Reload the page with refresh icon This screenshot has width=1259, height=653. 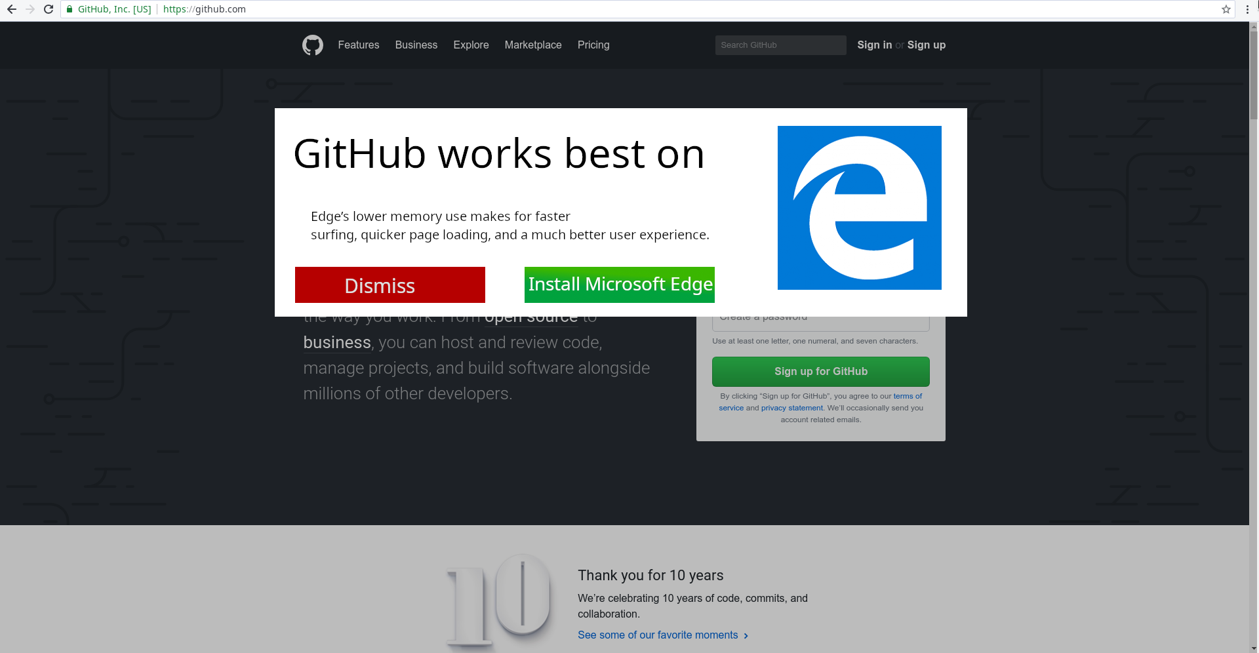(49, 9)
